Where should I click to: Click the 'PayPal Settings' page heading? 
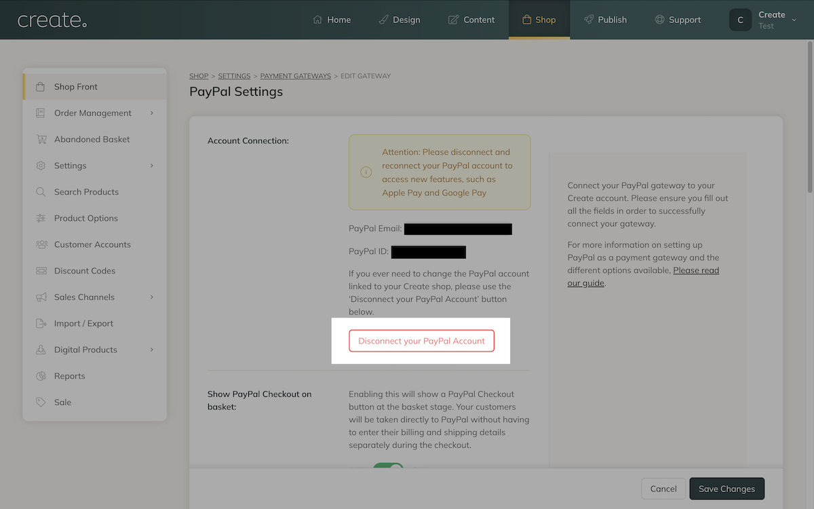click(236, 92)
